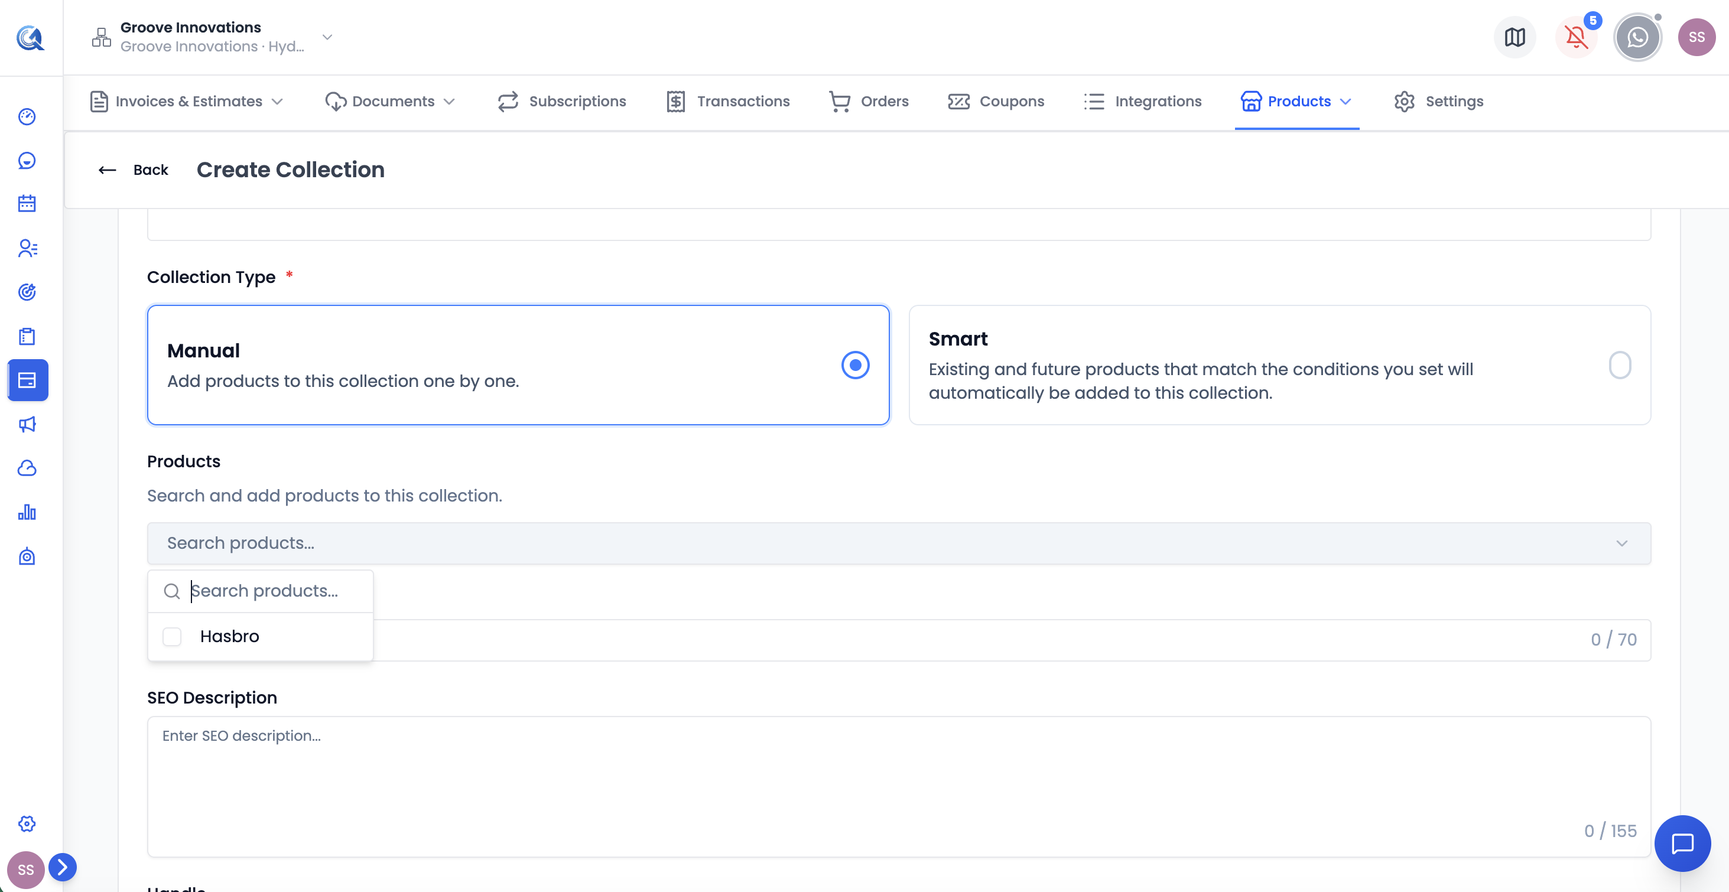Open the chat widget bubble at bottom right
1729x892 pixels.
pos(1682,843)
